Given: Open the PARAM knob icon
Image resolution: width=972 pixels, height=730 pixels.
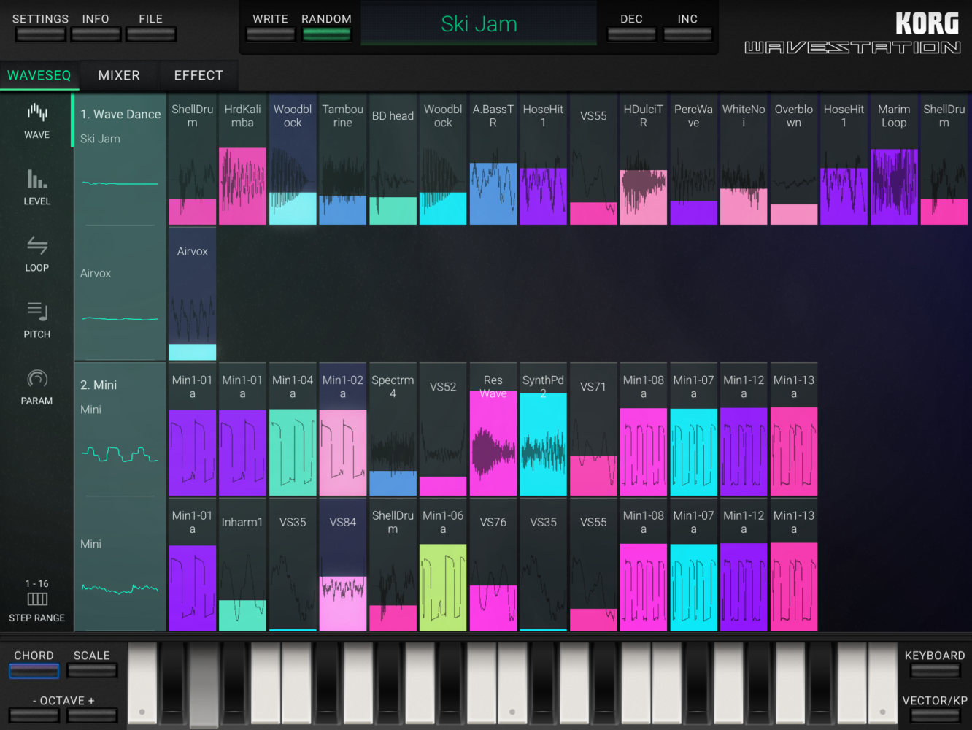Looking at the screenshot, I should pyautogui.click(x=36, y=387).
